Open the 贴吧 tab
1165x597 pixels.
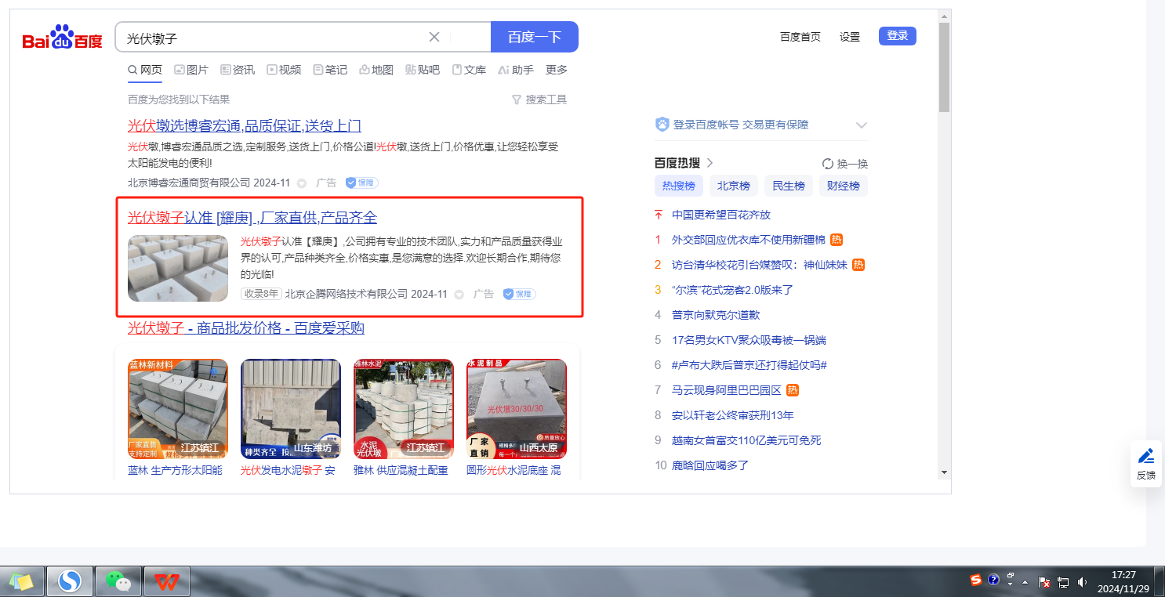tap(423, 70)
